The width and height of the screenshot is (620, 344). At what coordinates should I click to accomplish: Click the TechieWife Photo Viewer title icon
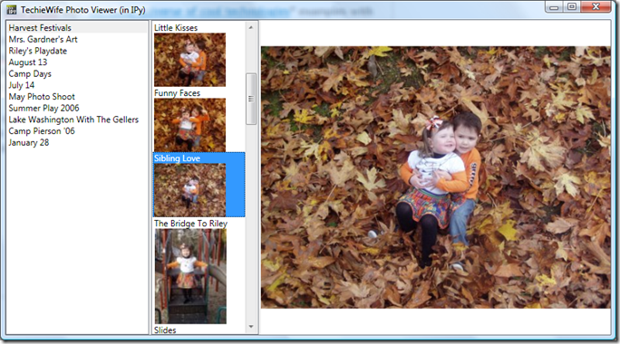coord(12,9)
